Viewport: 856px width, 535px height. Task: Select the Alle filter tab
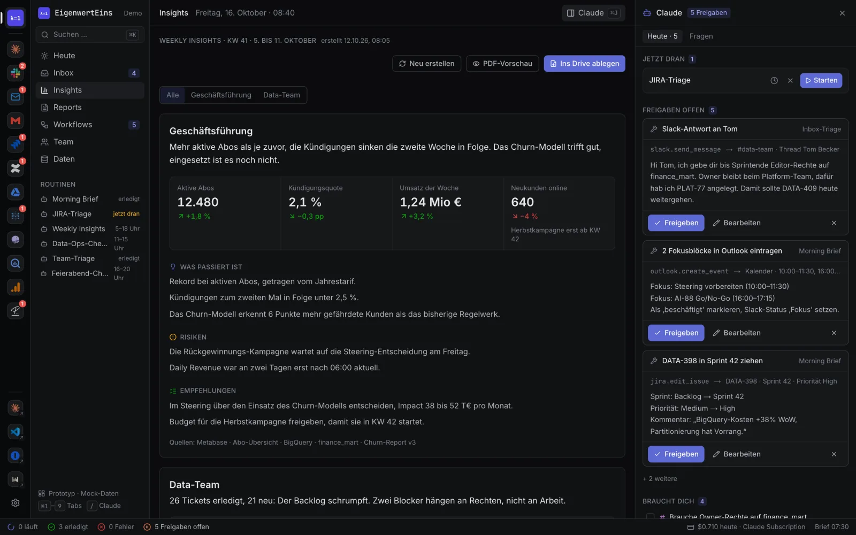(x=173, y=95)
